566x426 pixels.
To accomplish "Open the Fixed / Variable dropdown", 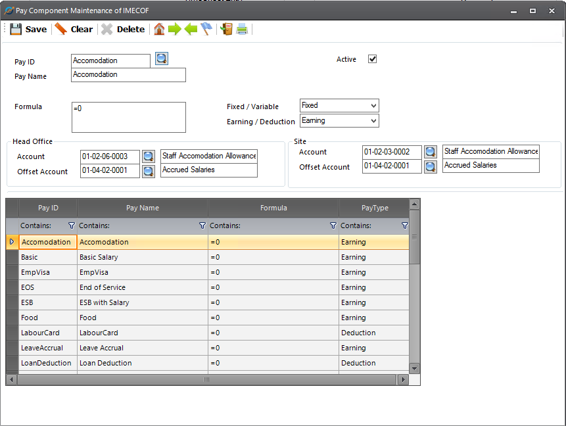I will (x=373, y=106).
